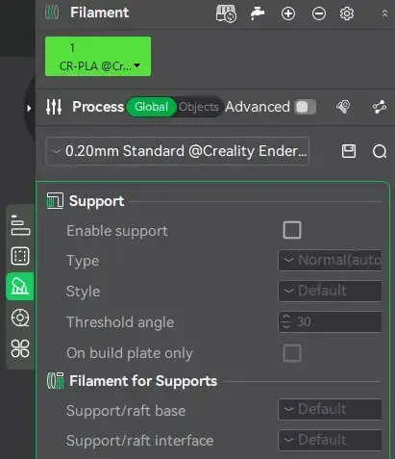
Task: Click the compare presets icon
Action: point(380,107)
